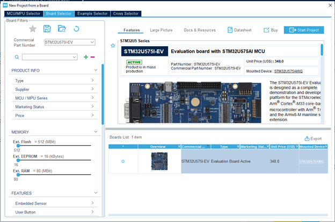This screenshot has height=222, width=335.
Task: Click the 348.0 price cell
Action: 274,161
